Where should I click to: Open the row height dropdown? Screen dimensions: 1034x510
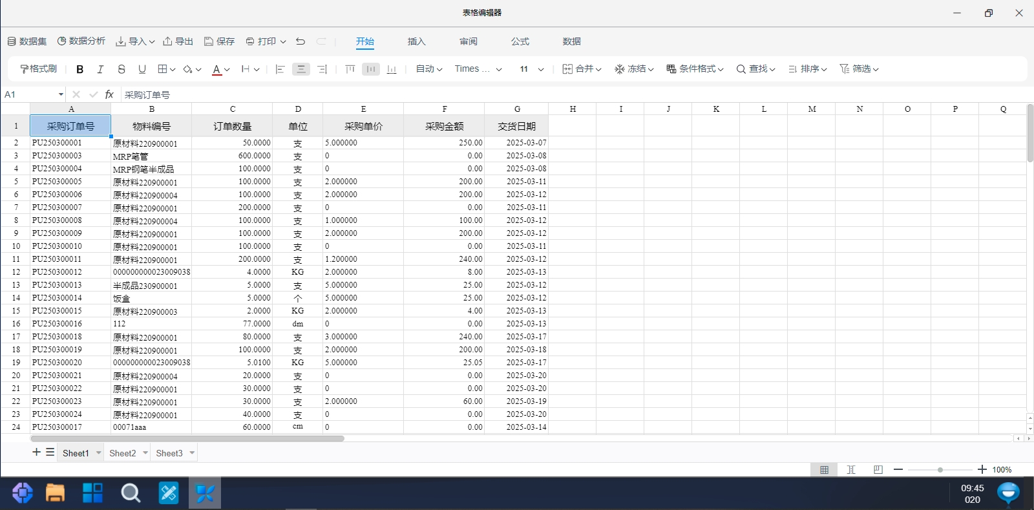coord(250,69)
